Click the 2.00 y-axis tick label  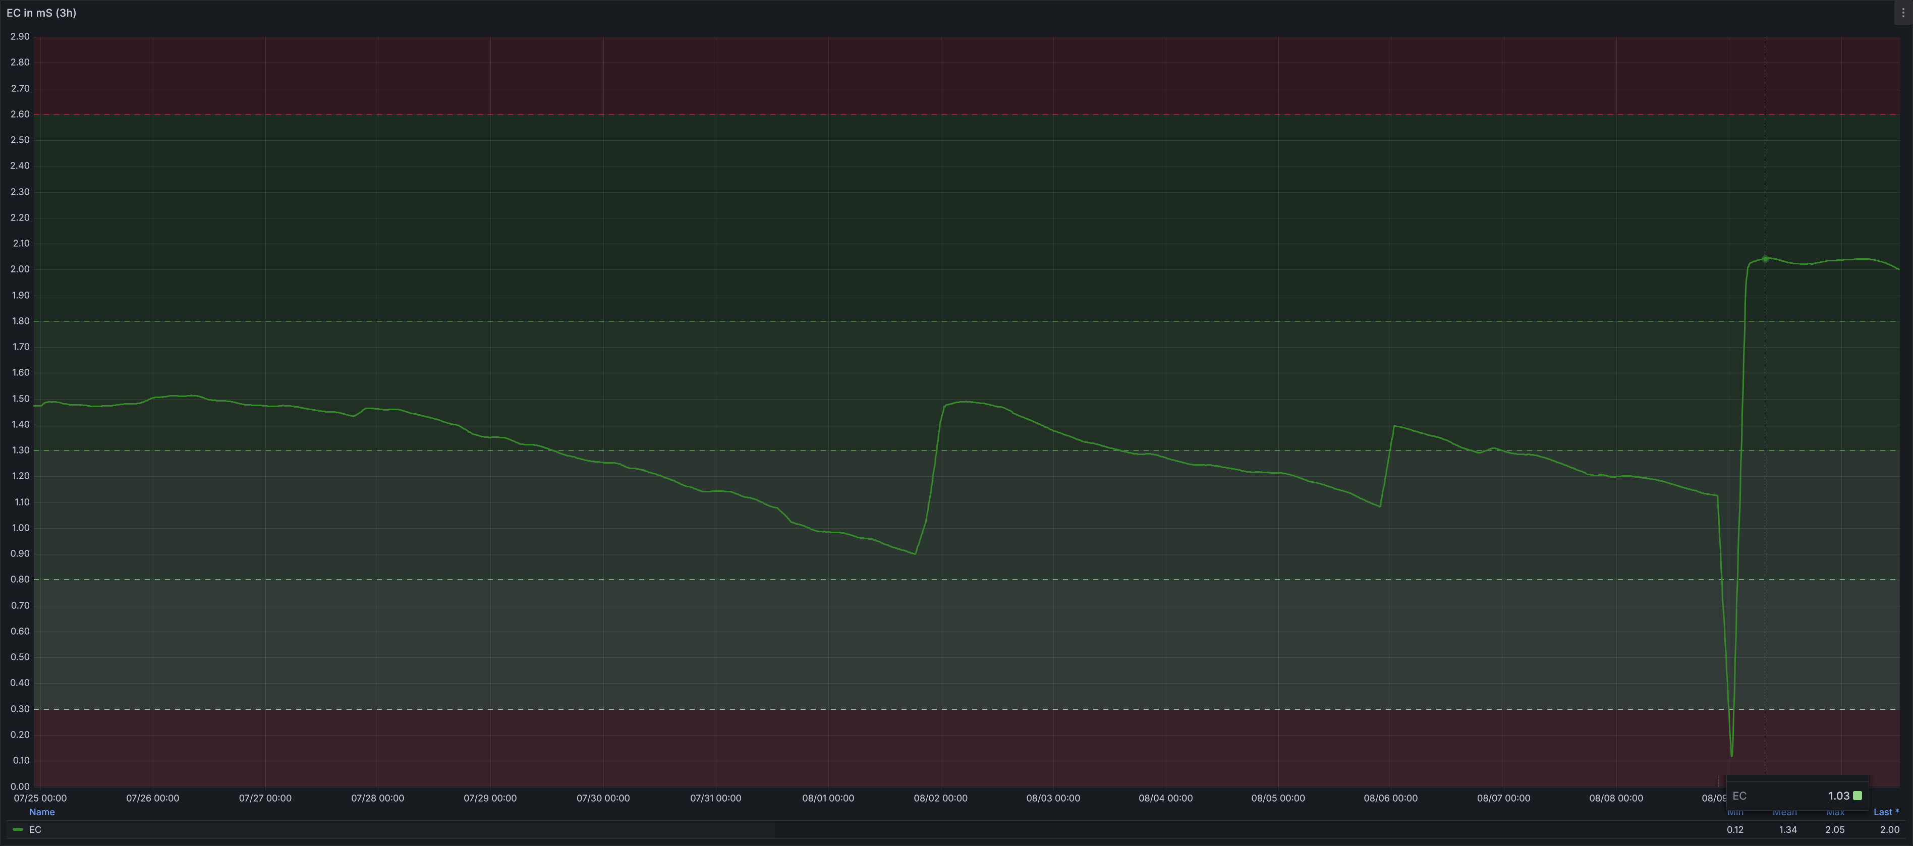[20, 269]
